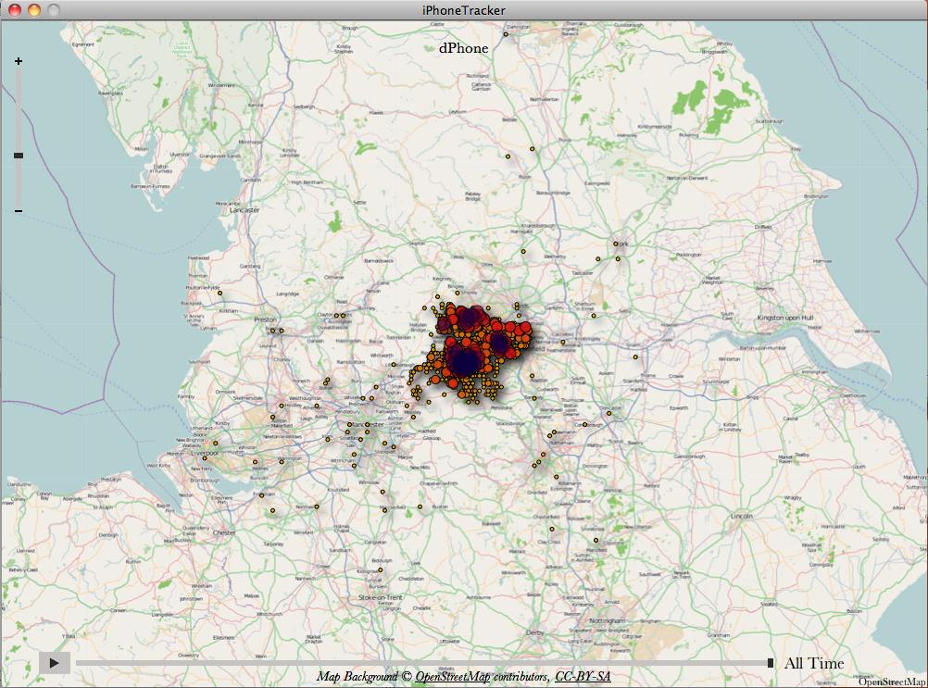This screenshot has width=928, height=688.
Task: Click the Chester label on the map
Action: [224, 532]
